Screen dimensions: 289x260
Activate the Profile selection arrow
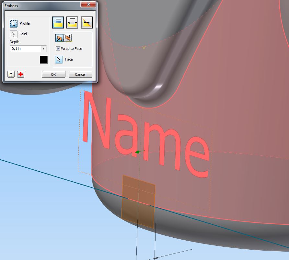(13, 23)
